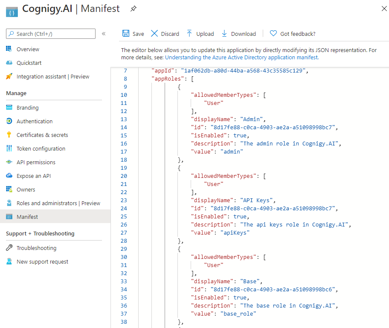Navigate to API permissions

click(36, 162)
